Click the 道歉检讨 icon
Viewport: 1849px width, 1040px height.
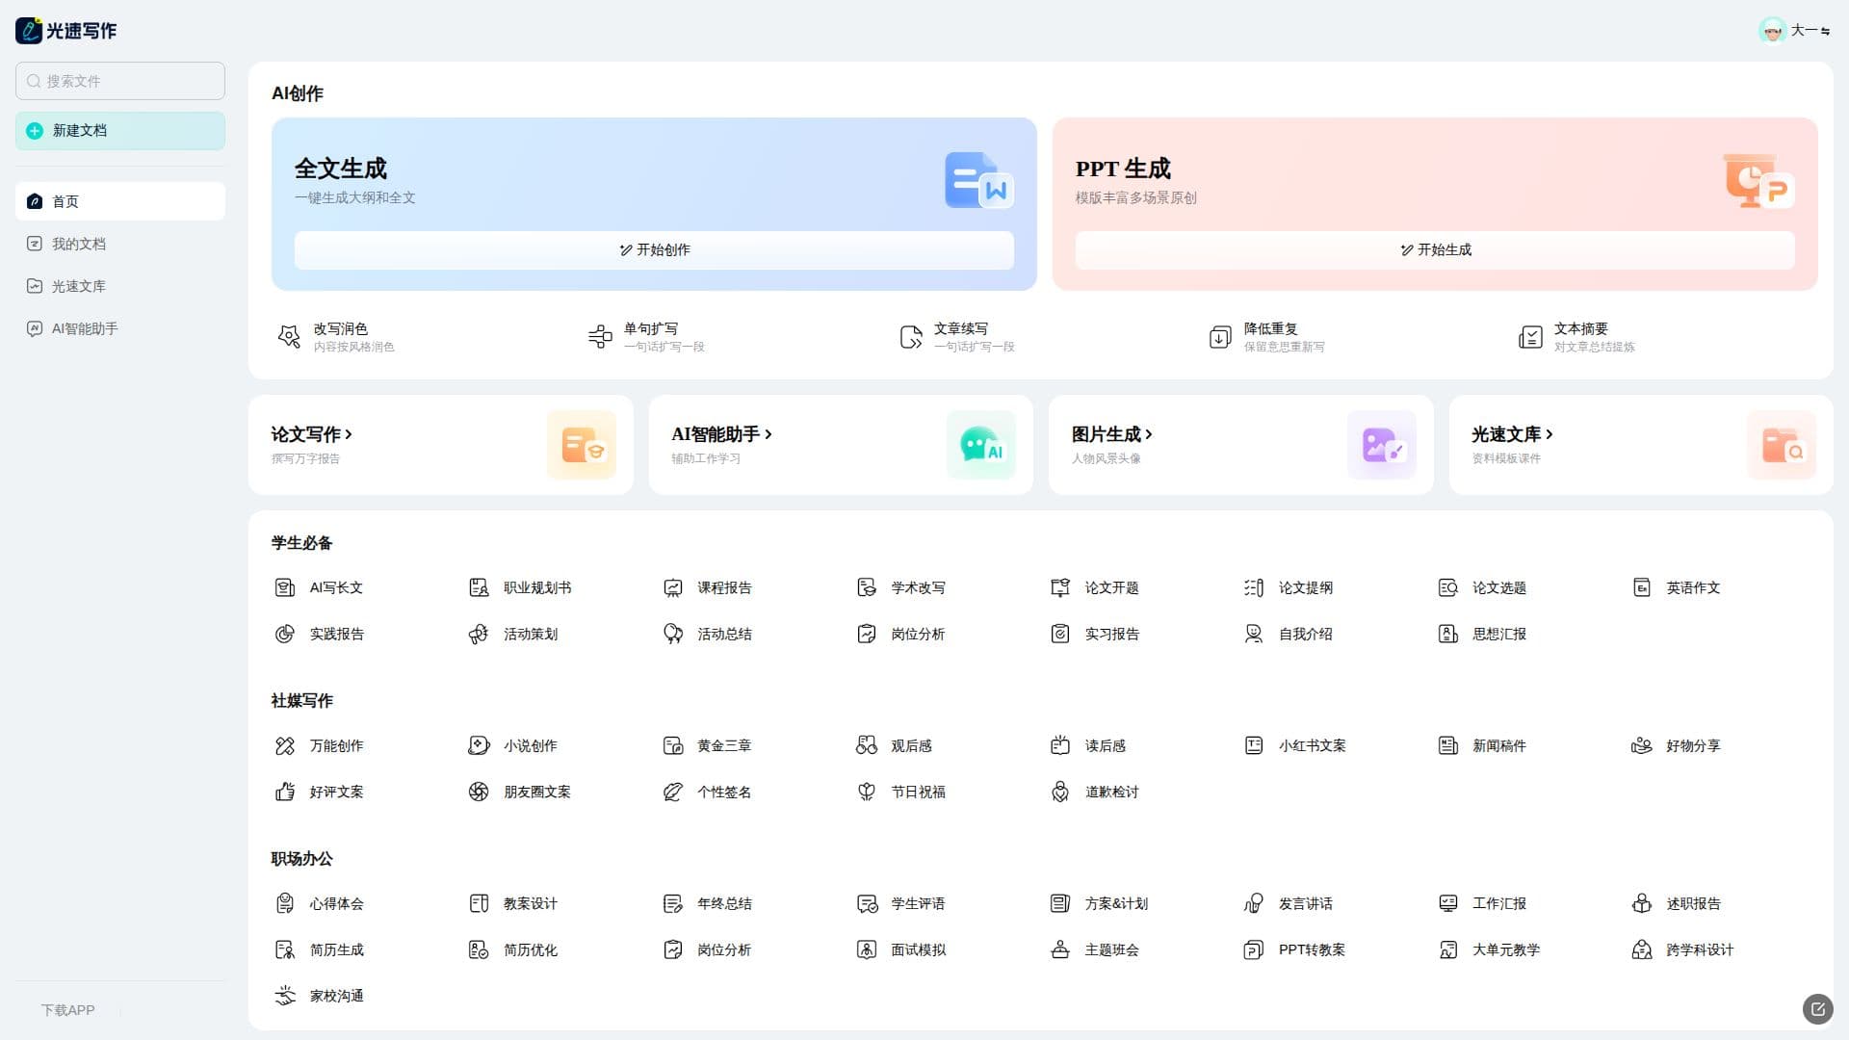coord(1060,792)
